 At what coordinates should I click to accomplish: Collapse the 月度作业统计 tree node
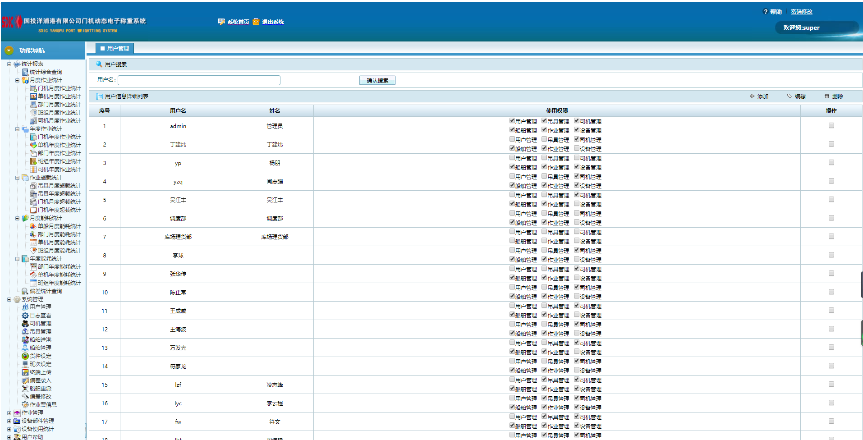pyautogui.click(x=17, y=80)
